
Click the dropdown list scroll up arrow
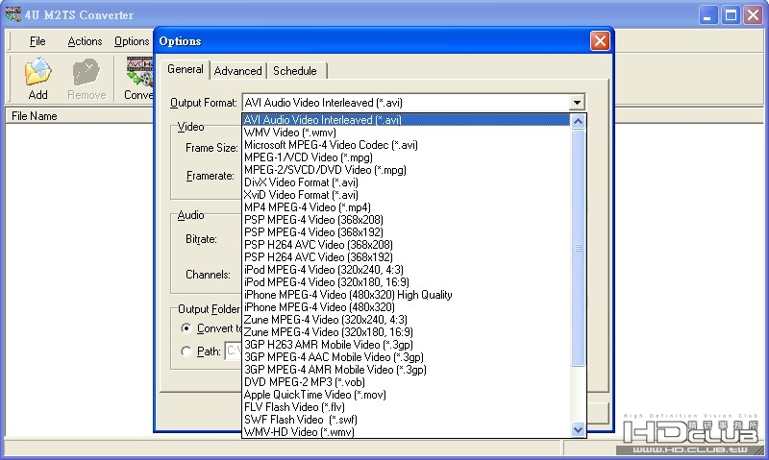tap(578, 121)
